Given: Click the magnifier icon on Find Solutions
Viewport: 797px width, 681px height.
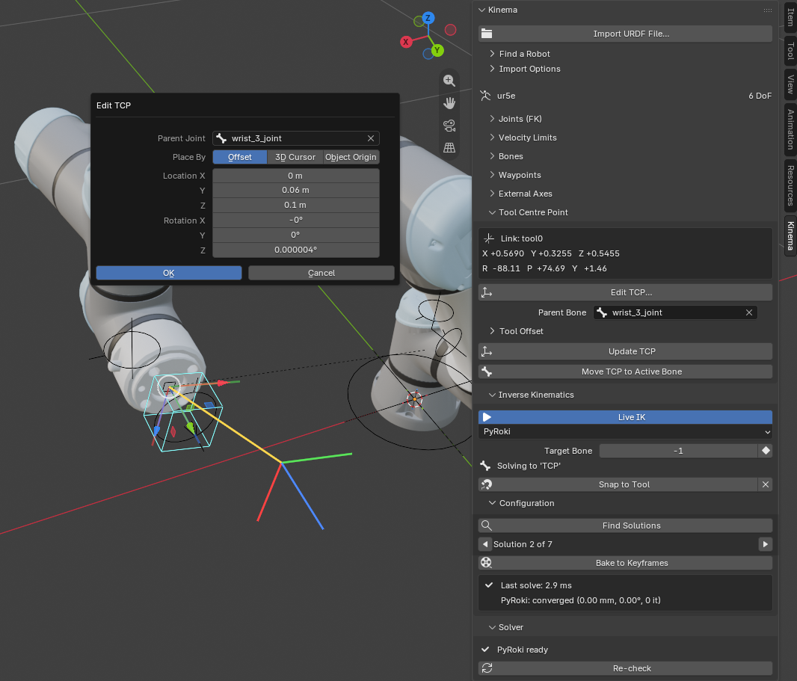Looking at the screenshot, I should [487, 526].
